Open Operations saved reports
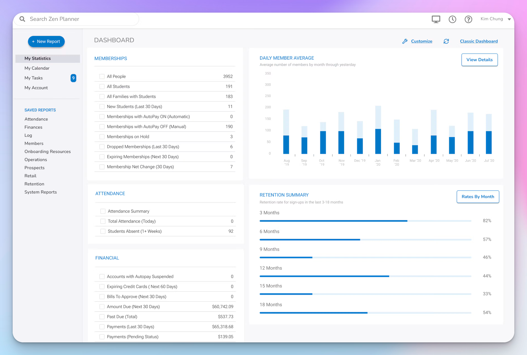The image size is (527, 355). click(x=36, y=160)
